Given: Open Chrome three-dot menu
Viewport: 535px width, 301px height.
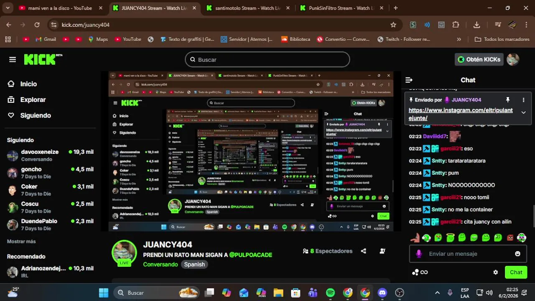Looking at the screenshot, I should pos(526,25).
